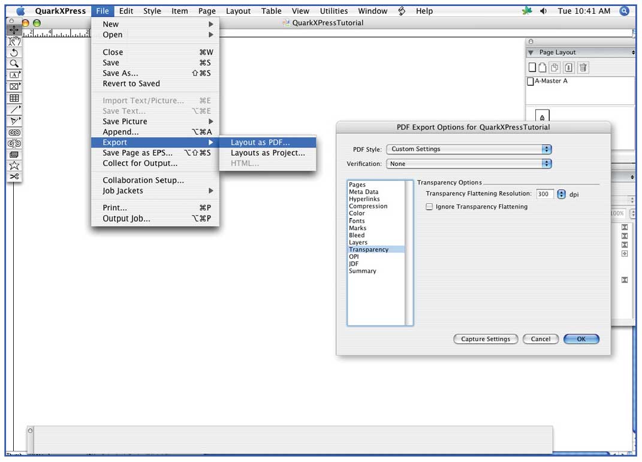Click the blank single page icon in Page Layout
Image resolution: width=642 pixels, height=462 pixels.
(532, 68)
